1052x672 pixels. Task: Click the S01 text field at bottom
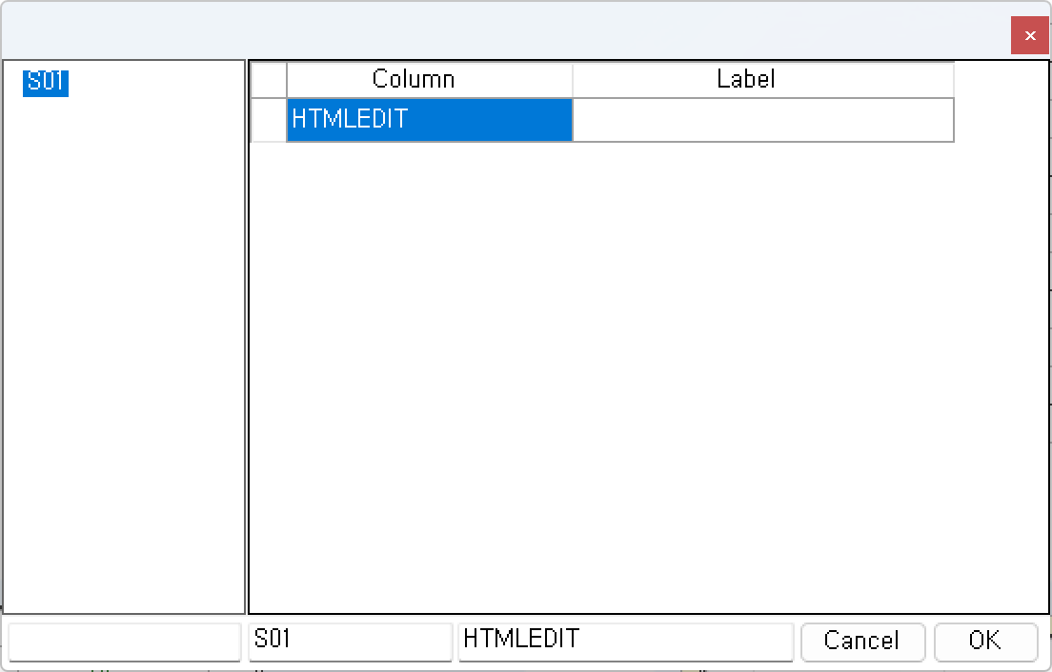pyautogui.click(x=350, y=641)
